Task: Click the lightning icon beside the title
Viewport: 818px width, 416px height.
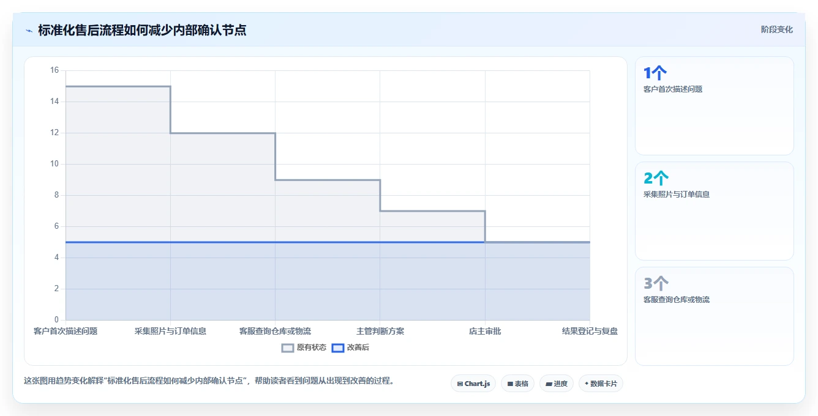Action: point(29,31)
